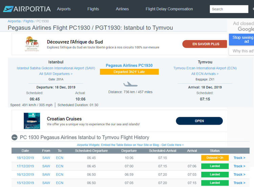Expand All ECN Arrivals link
The width and height of the screenshot is (254, 187).
tap(205, 74)
